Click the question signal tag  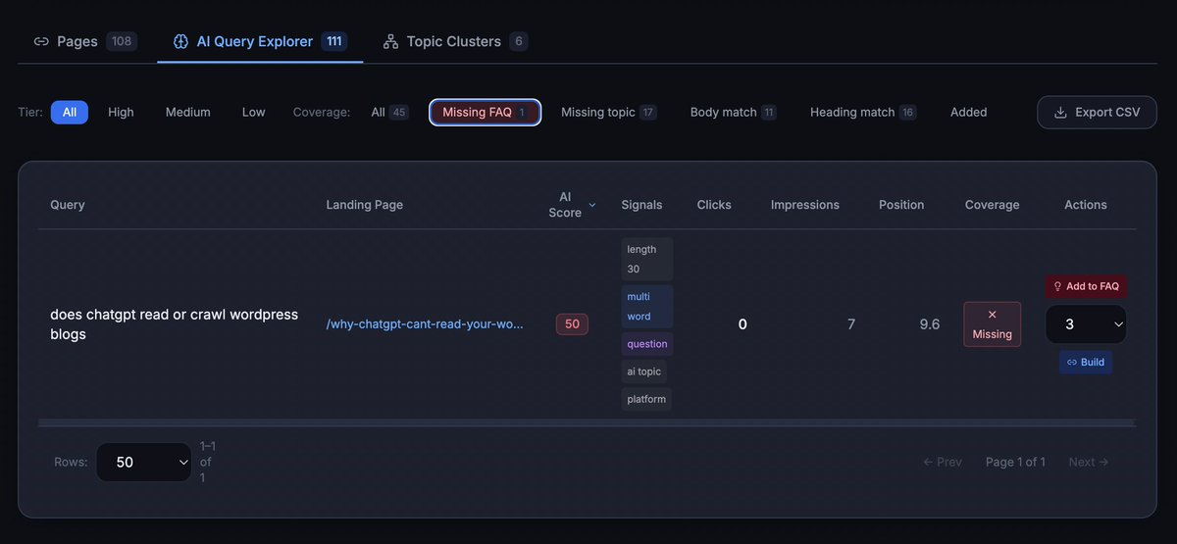647,344
